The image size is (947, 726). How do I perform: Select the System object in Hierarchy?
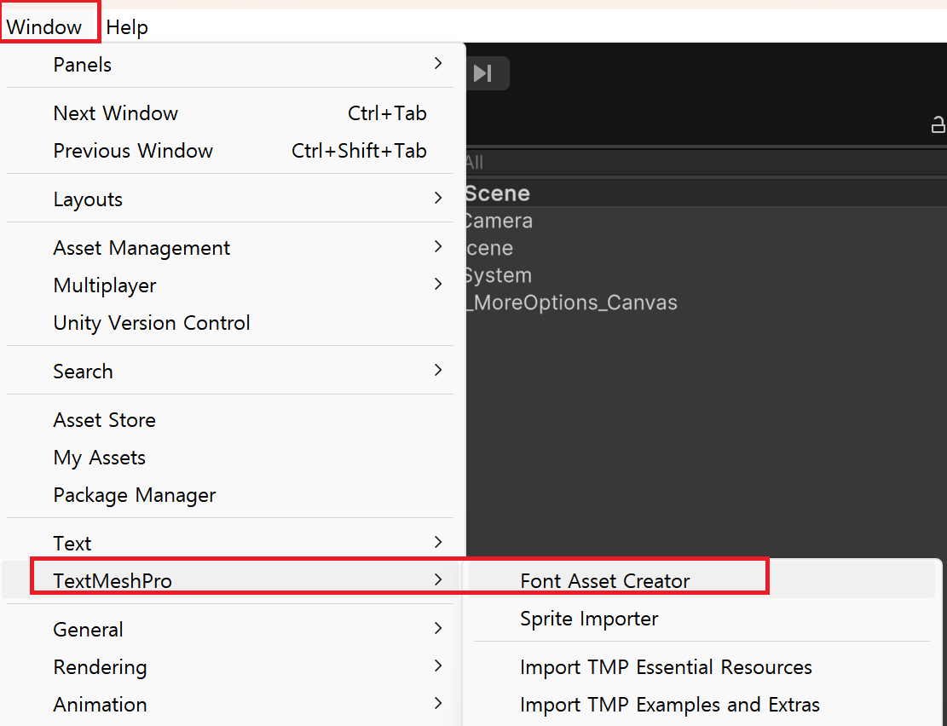[706, 275]
